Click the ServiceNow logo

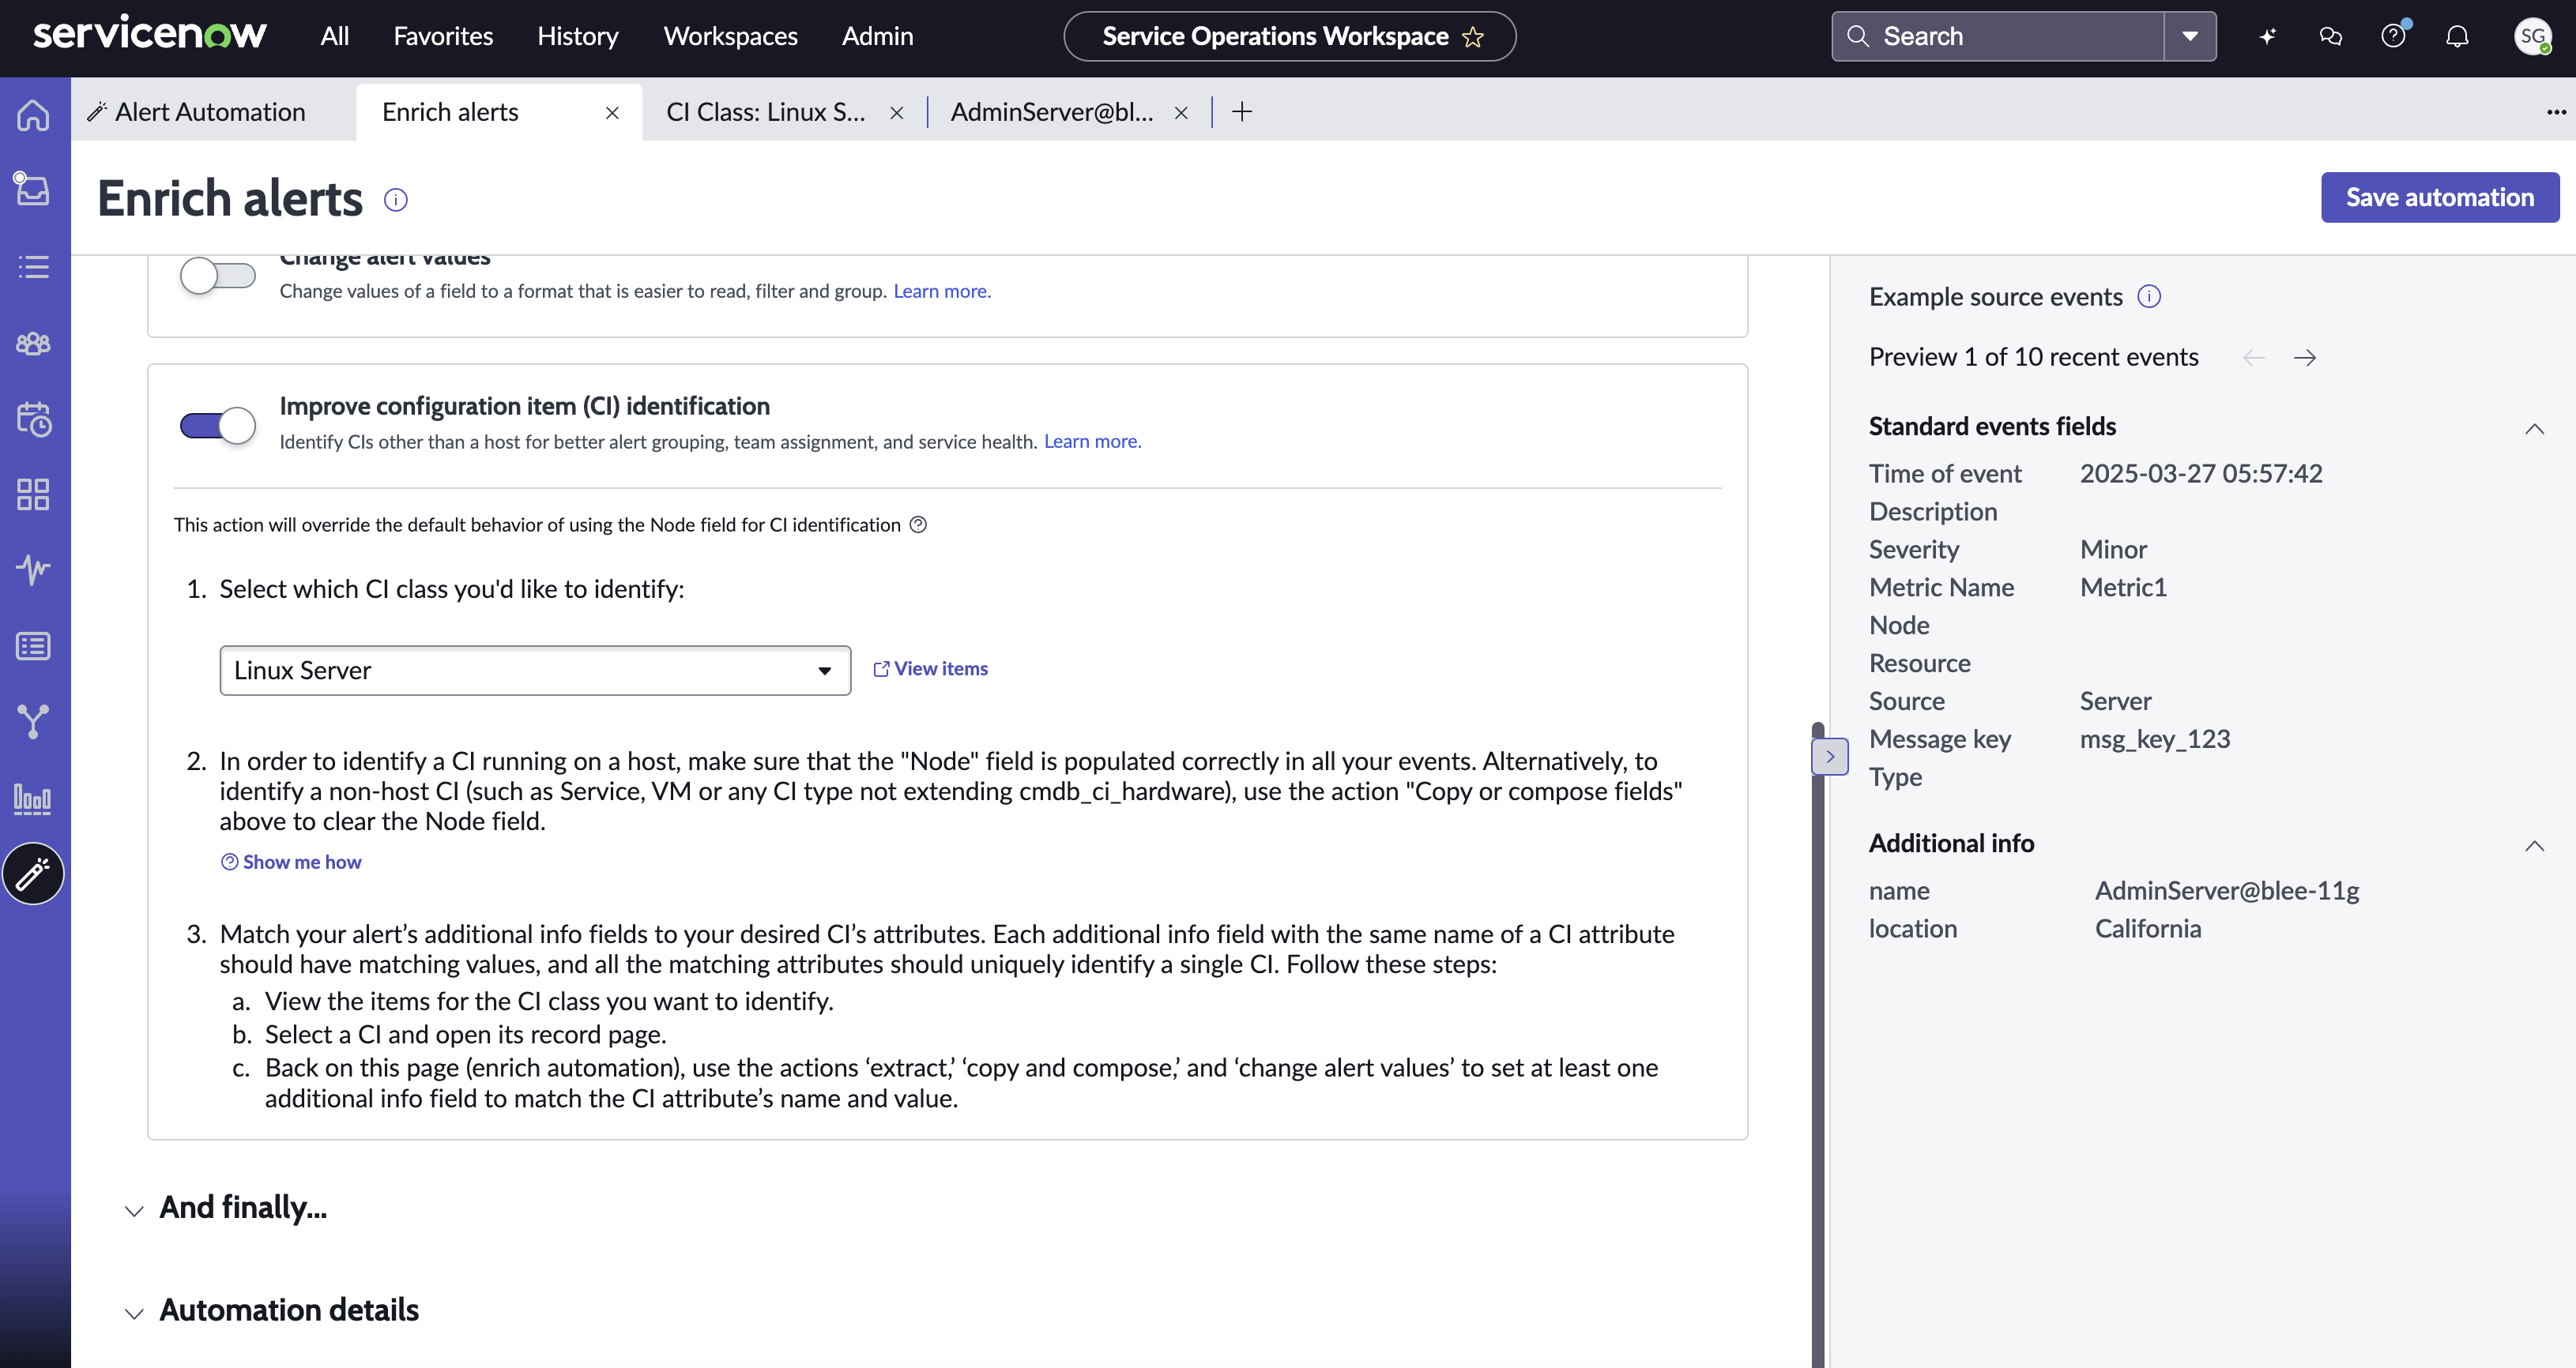150,35
